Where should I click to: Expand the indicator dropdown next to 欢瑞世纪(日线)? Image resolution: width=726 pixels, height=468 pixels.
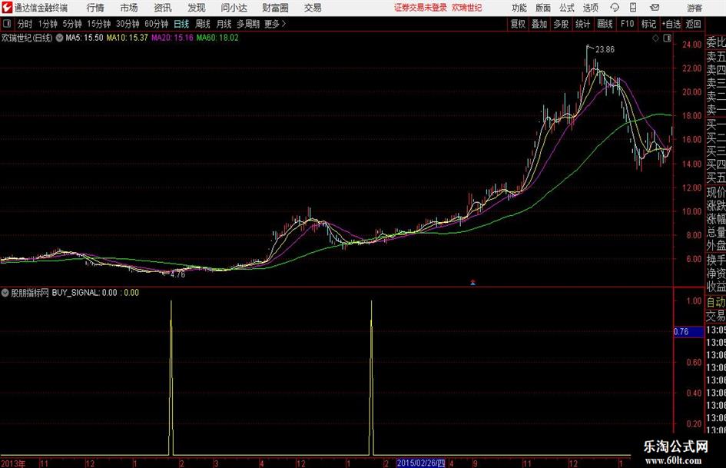(59, 38)
